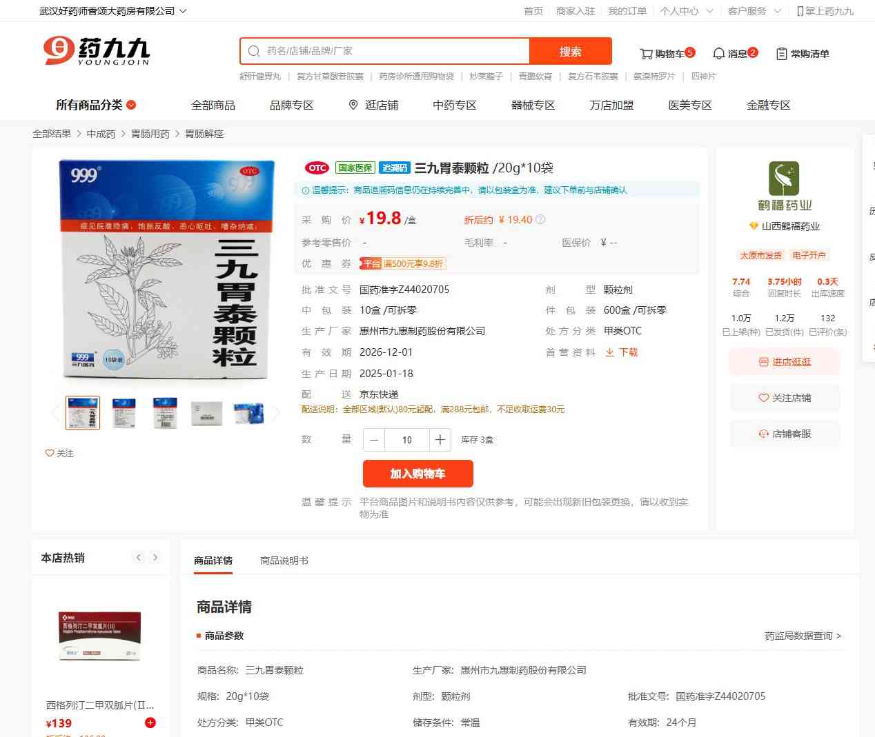Follow the store with 关注店铺
The image size is (875, 737).
click(x=785, y=398)
